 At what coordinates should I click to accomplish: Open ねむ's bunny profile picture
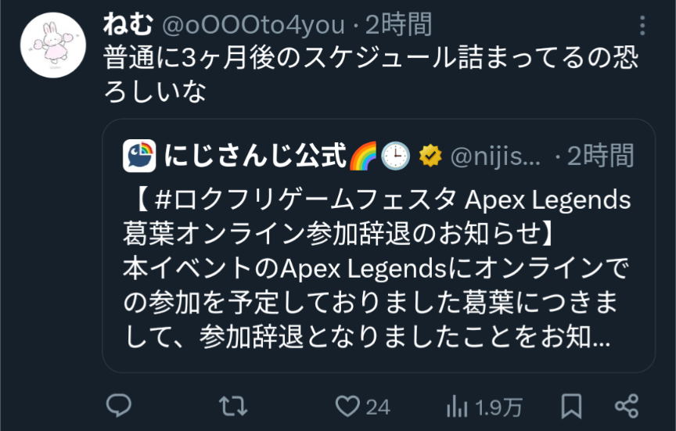(53, 45)
